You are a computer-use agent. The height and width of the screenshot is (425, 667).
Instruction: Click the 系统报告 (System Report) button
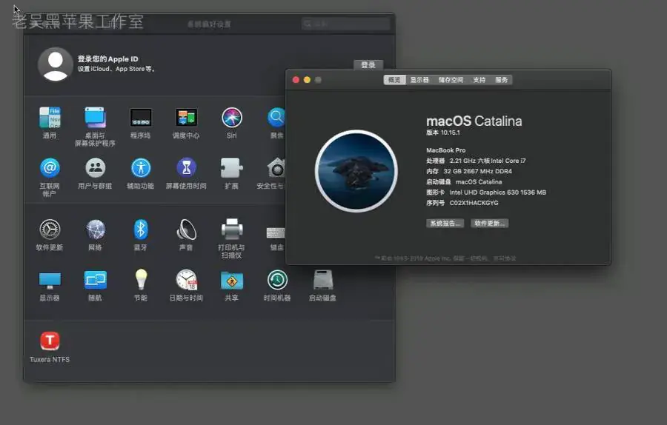(445, 224)
